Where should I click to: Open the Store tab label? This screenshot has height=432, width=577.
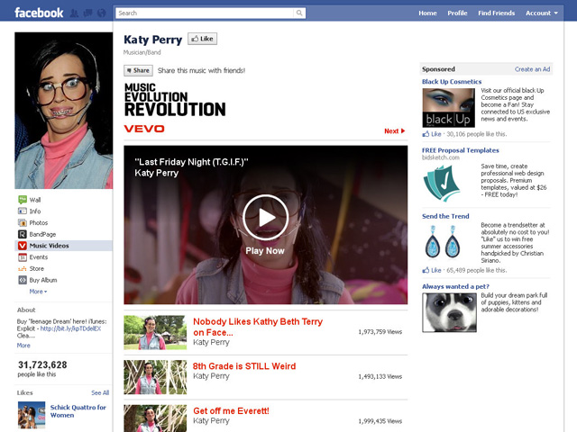pyautogui.click(x=36, y=268)
